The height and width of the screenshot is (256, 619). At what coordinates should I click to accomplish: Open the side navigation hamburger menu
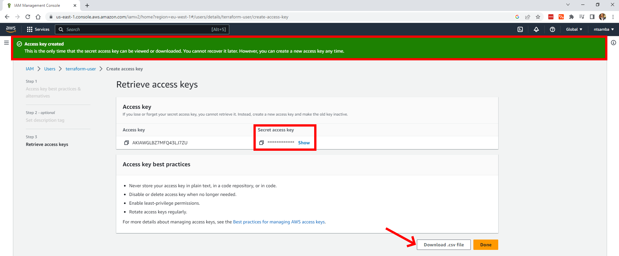(6, 43)
